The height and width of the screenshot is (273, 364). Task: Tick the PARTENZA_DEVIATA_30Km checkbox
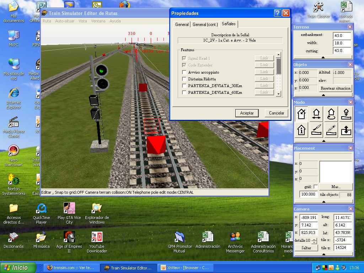pyautogui.click(x=184, y=86)
